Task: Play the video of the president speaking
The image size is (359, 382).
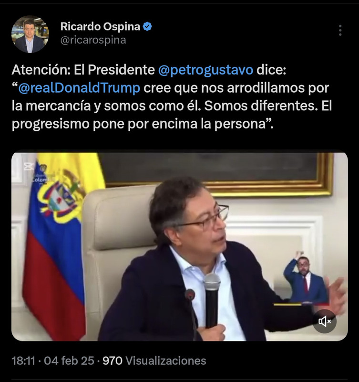Action: tap(179, 246)
